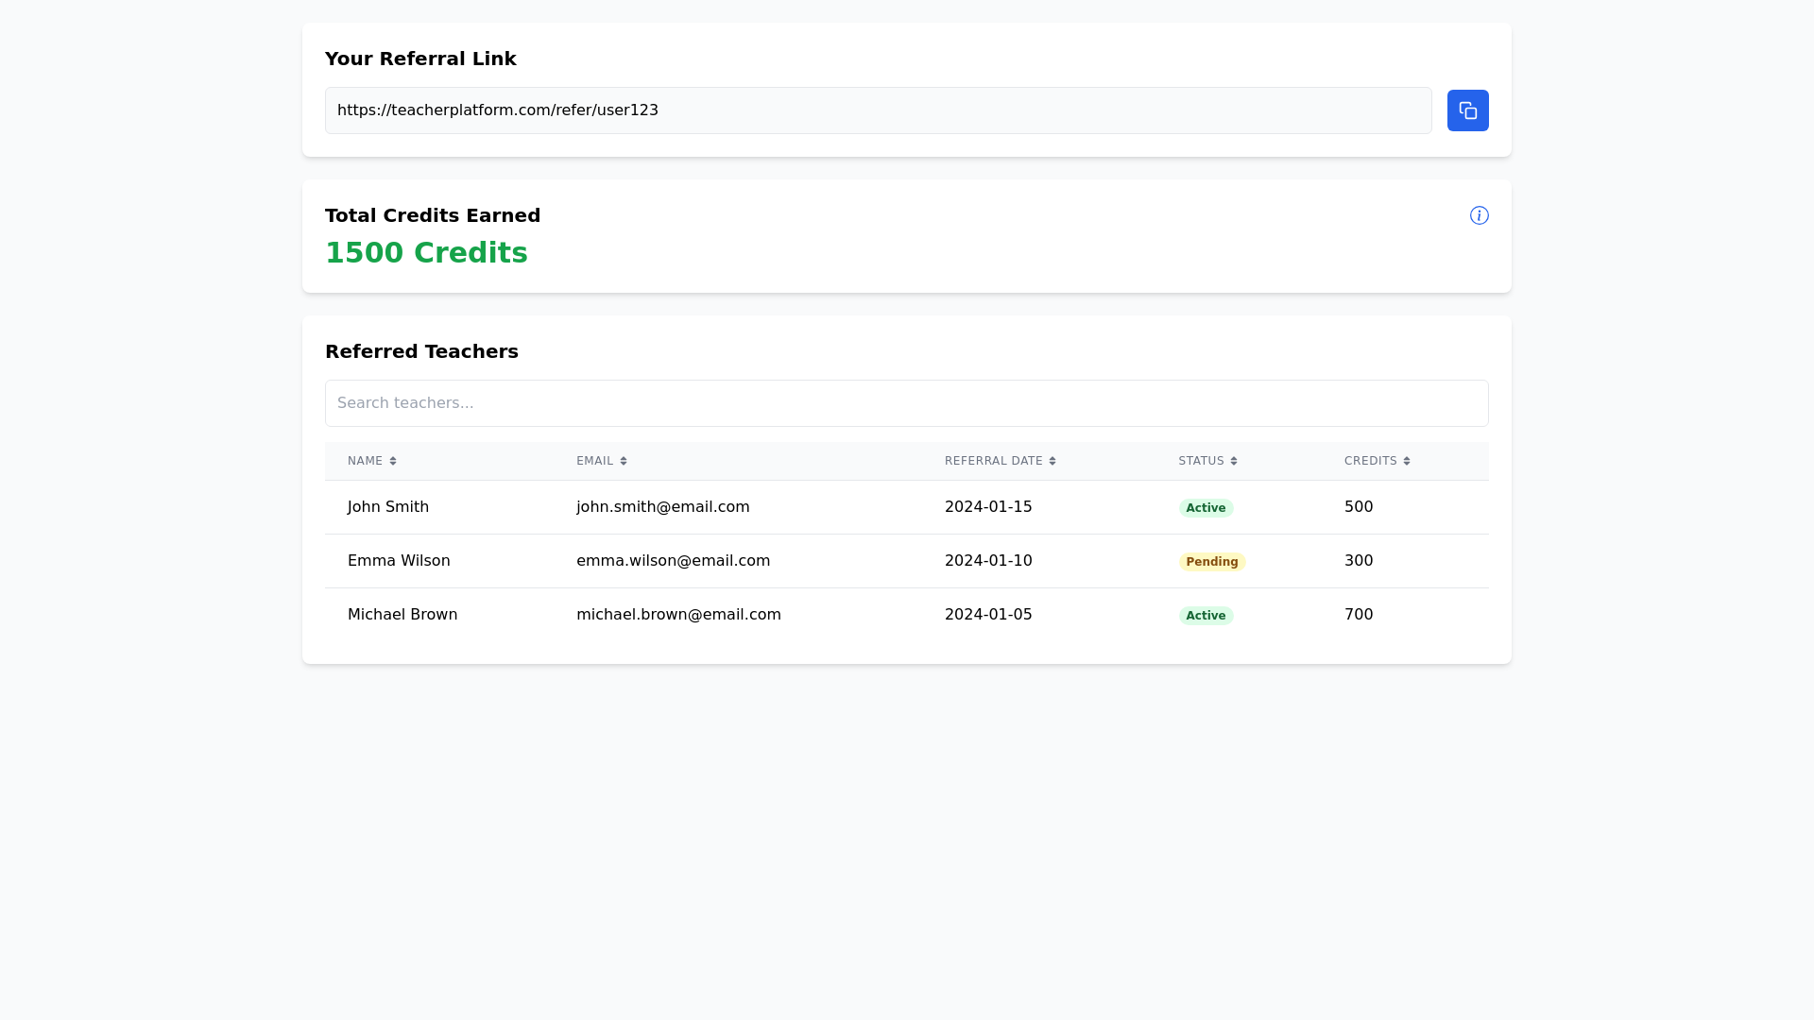The height and width of the screenshot is (1020, 1814).
Task: Click the CREDITS header label
Action: point(1371,461)
